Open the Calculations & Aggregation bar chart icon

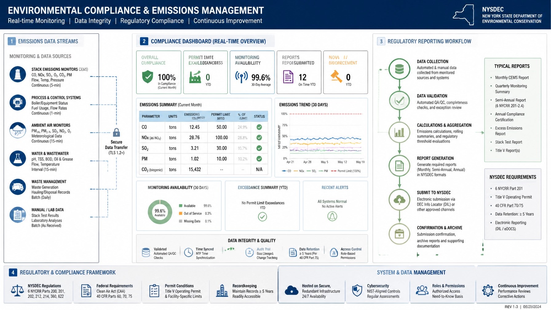point(399,133)
